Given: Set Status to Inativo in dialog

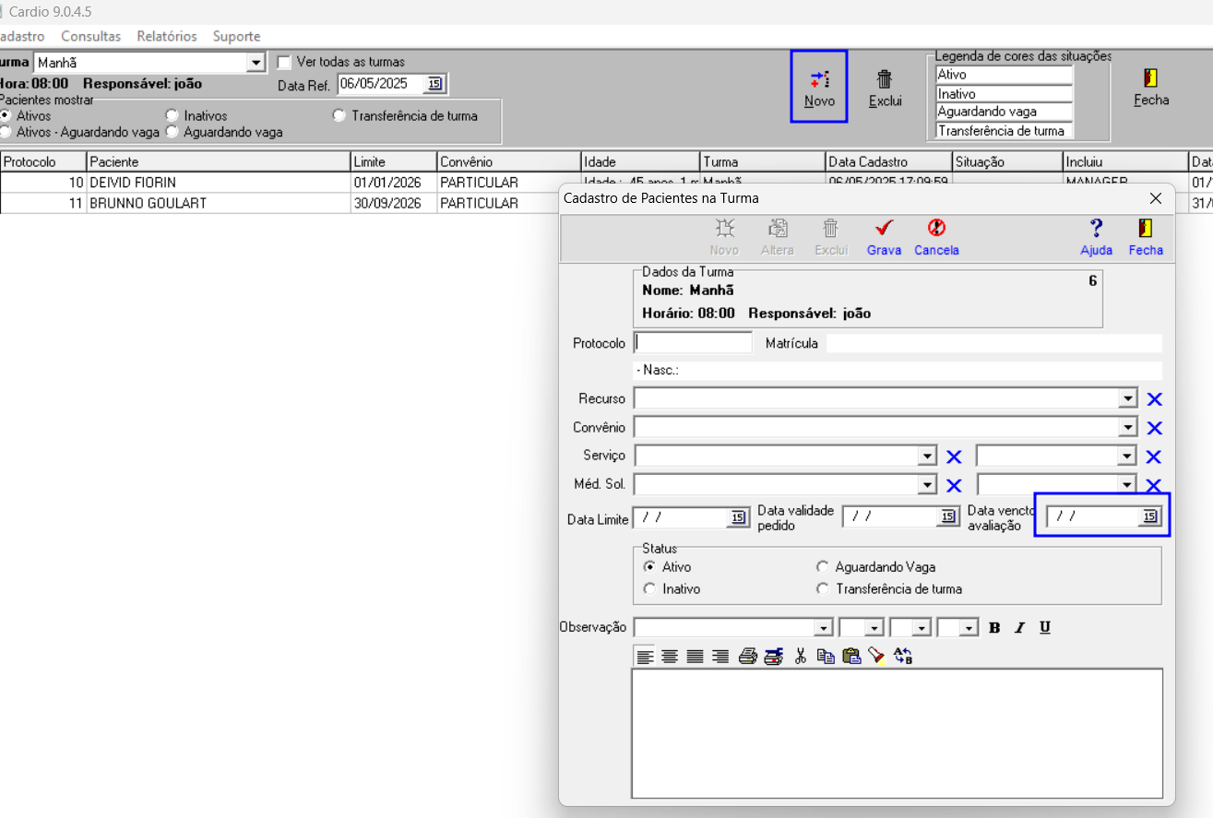Looking at the screenshot, I should (649, 588).
